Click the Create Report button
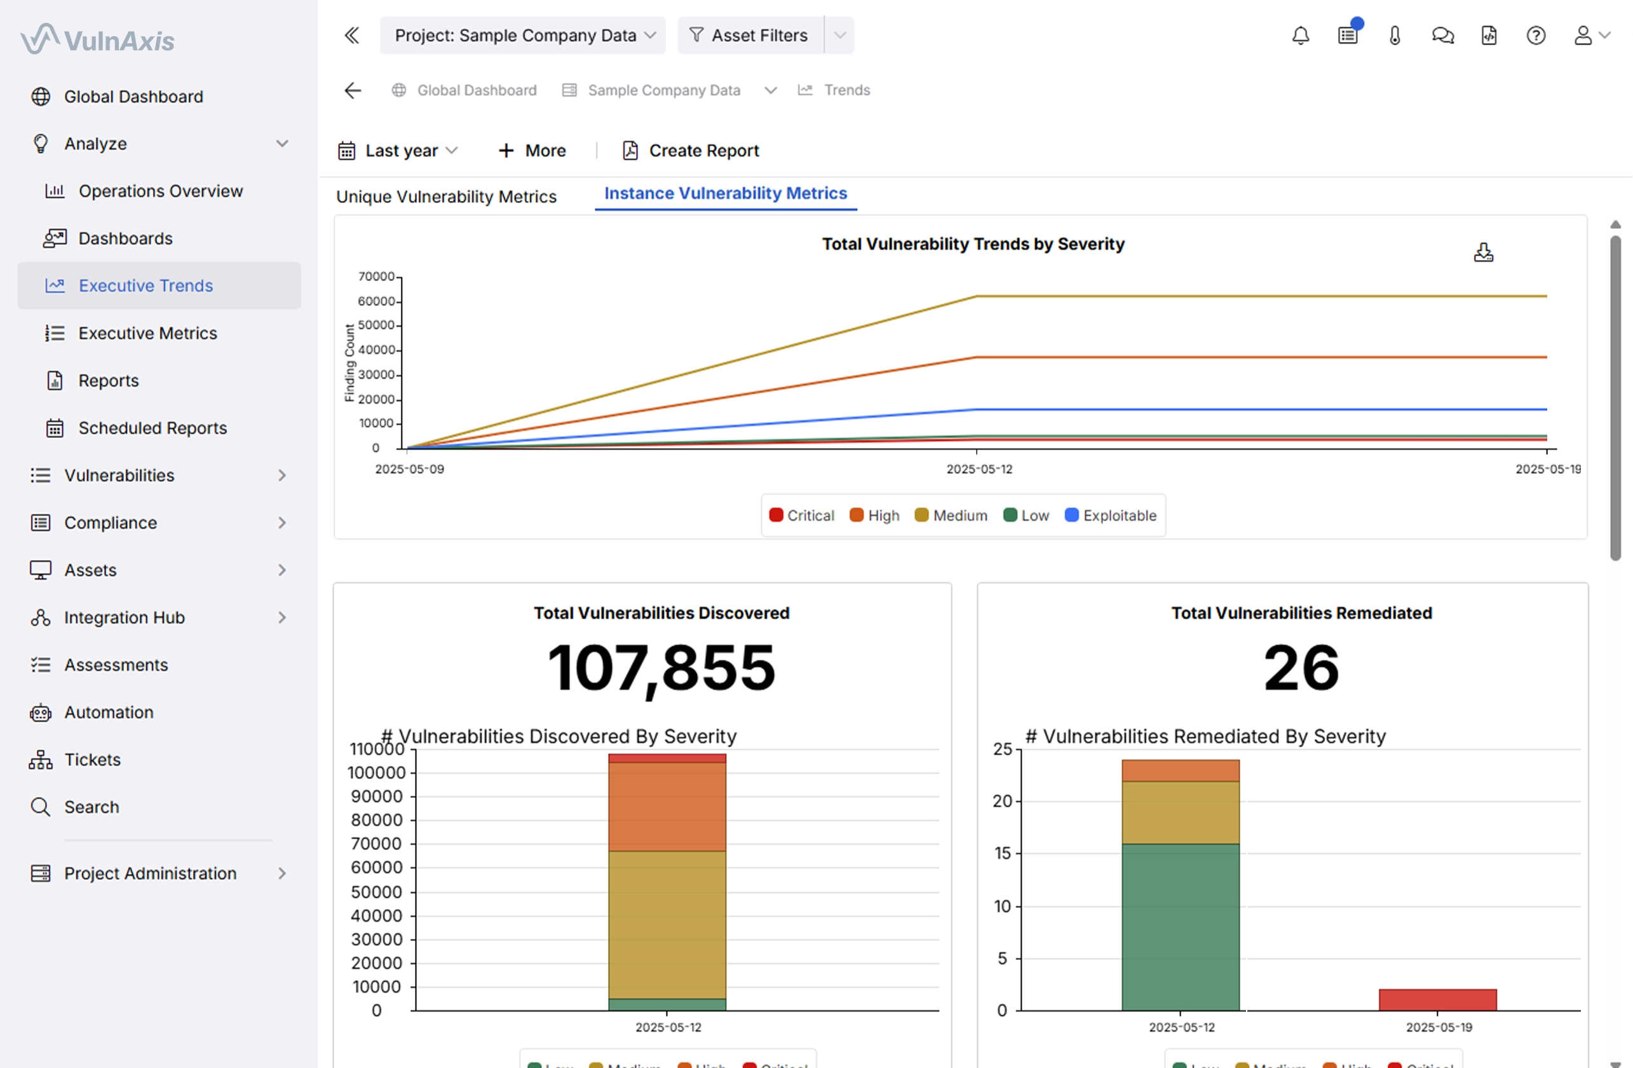The width and height of the screenshot is (1633, 1068). 691,150
